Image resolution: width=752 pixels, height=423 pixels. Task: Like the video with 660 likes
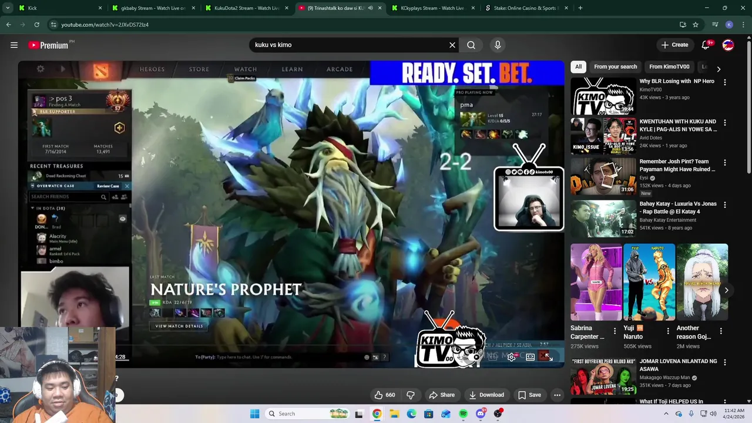click(384, 395)
